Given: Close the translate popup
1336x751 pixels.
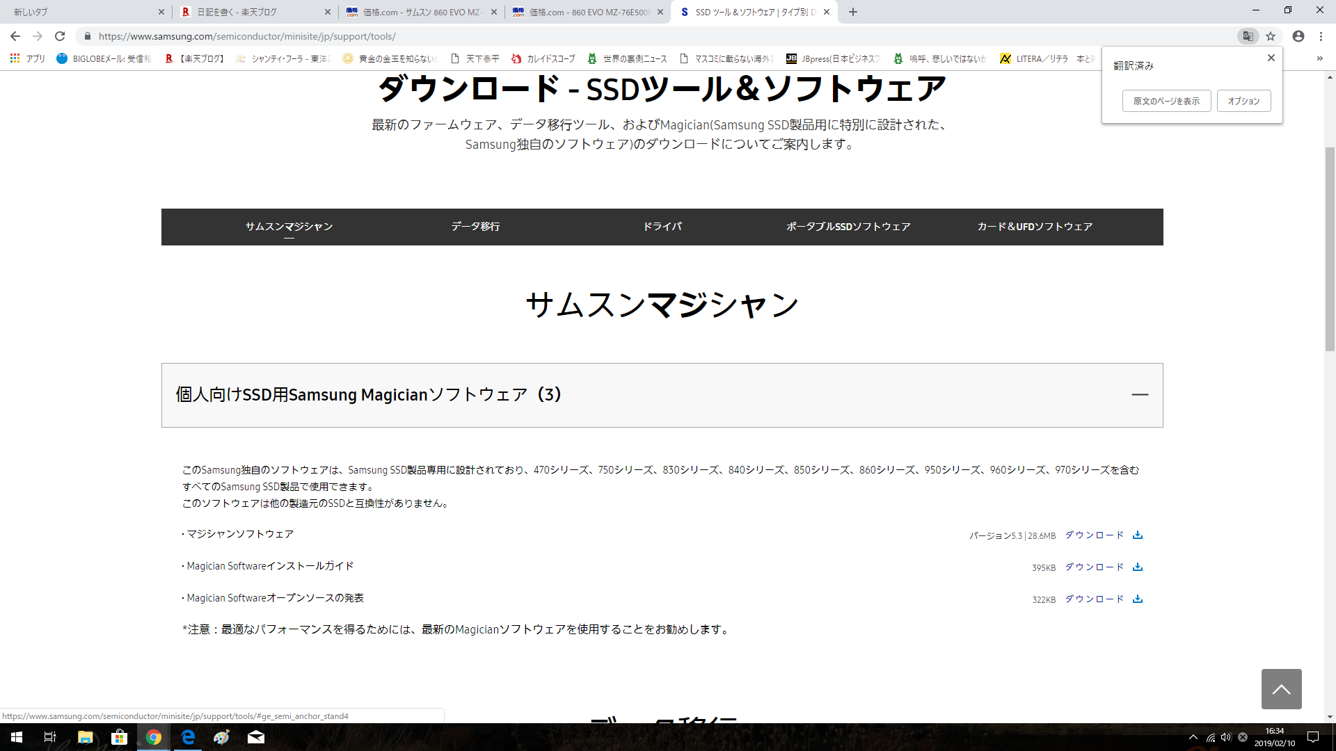Looking at the screenshot, I should pyautogui.click(x=1271, y=58).
